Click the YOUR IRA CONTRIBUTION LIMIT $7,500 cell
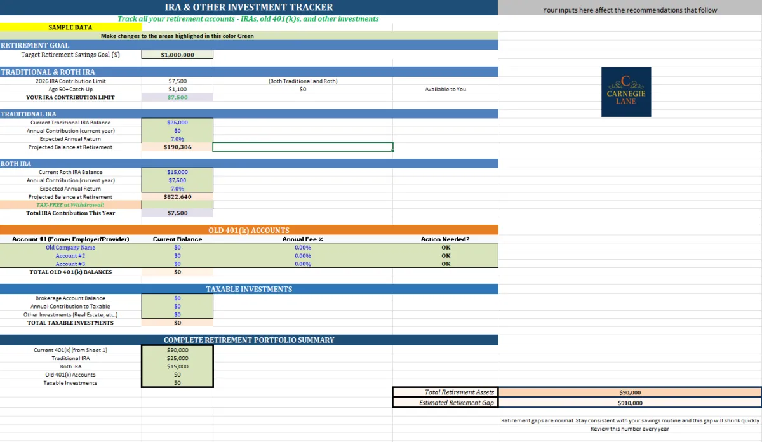The image size is (762, 442). click(178, 98)
